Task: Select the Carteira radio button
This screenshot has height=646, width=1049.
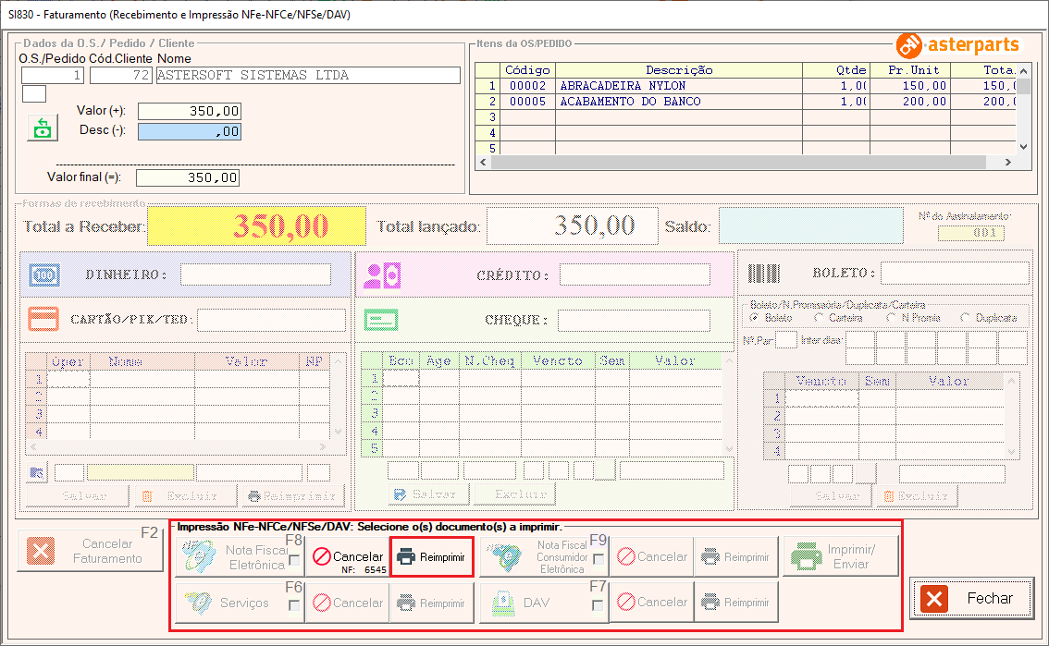Action: pyautogui.click(x=819, y=318)
